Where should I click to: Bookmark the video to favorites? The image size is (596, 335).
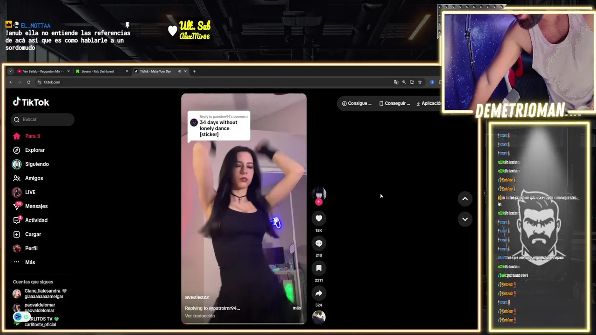click(x=319, y=268)
